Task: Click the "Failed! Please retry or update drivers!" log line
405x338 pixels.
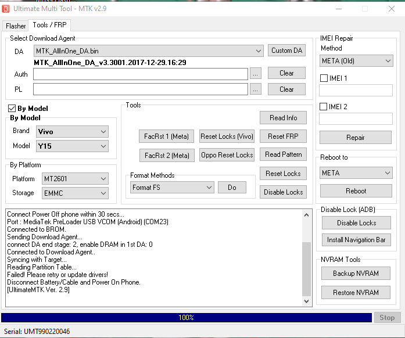Action: (58, 275)
